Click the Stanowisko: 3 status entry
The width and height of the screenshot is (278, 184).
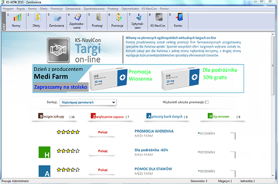click(x=199, y=181)
